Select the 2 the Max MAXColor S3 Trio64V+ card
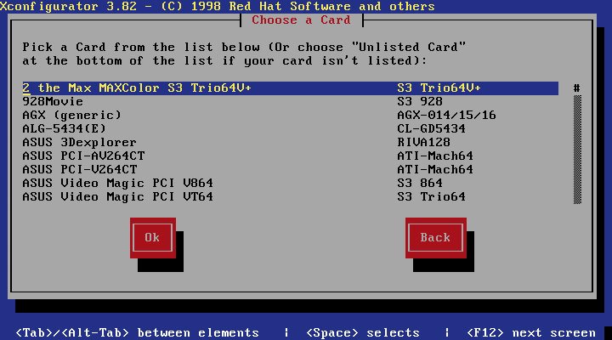 tap(291, 88)
